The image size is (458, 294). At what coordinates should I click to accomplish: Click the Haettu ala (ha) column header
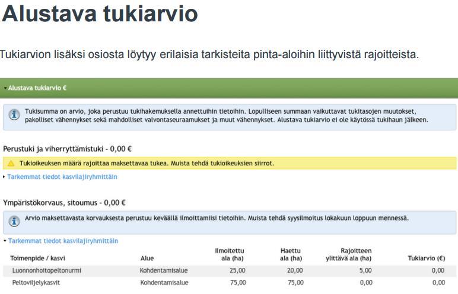click(x=291, y=255)
